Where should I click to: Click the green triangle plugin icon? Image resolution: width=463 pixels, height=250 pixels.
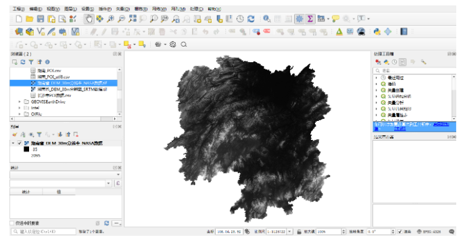(x=339, y=32)
